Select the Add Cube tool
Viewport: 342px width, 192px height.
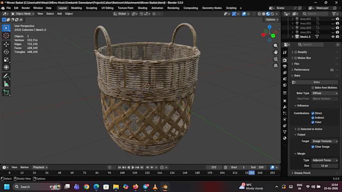point(6,92)
